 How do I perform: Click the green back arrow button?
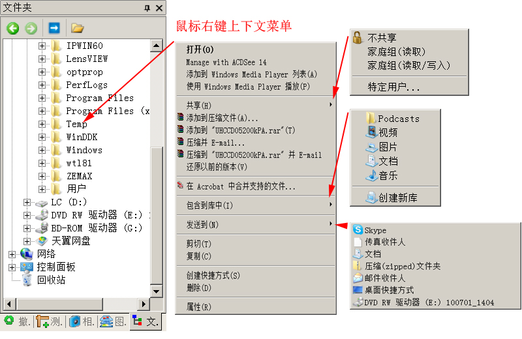tap(13, 28)
